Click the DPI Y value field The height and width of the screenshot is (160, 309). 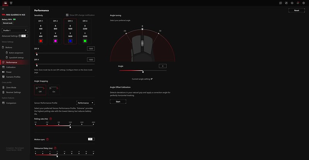(x=91, y=60)
